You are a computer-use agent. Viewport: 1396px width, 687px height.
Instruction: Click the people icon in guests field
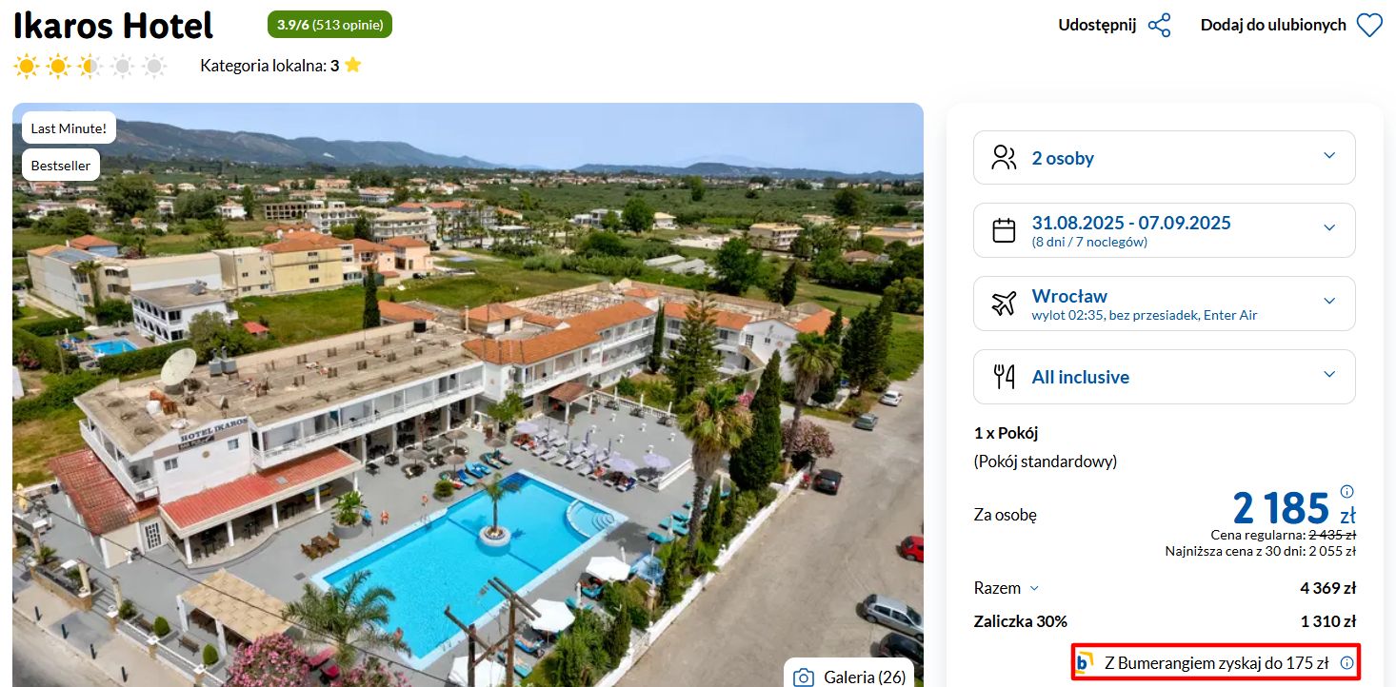click(x=1004, y=158)
